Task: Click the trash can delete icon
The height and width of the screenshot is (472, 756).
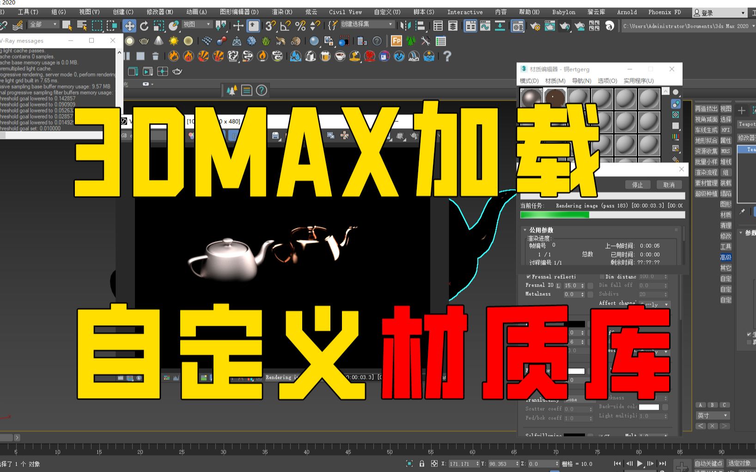Action: coord(155,56)
